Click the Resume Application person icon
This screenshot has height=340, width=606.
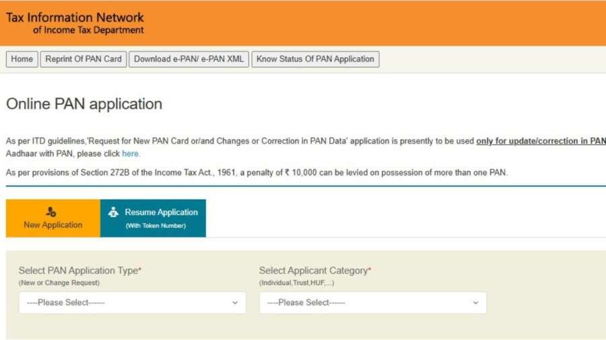[113, 212]
